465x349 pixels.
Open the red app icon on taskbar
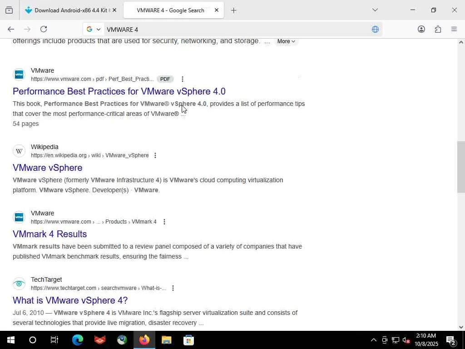tap(100, 340)
